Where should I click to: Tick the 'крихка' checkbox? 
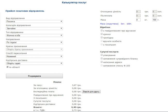point(102,34)
